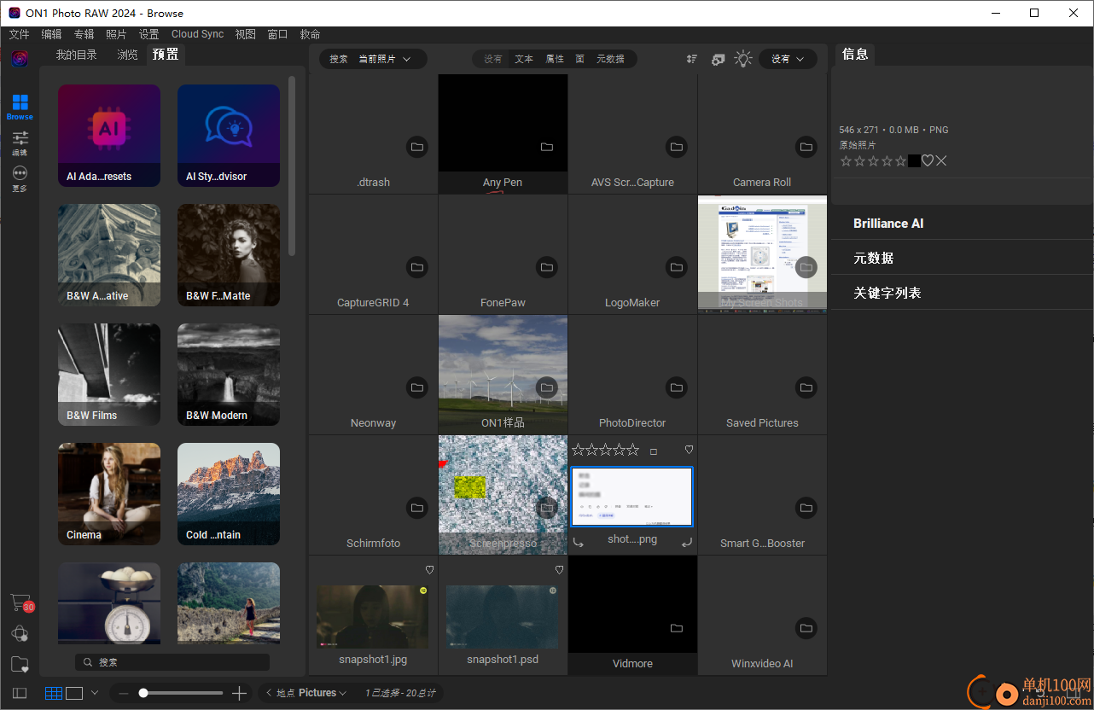1094x710 pixels.
Task: Open the 没有 filter preset dropdown
Action: click(788, 59)
